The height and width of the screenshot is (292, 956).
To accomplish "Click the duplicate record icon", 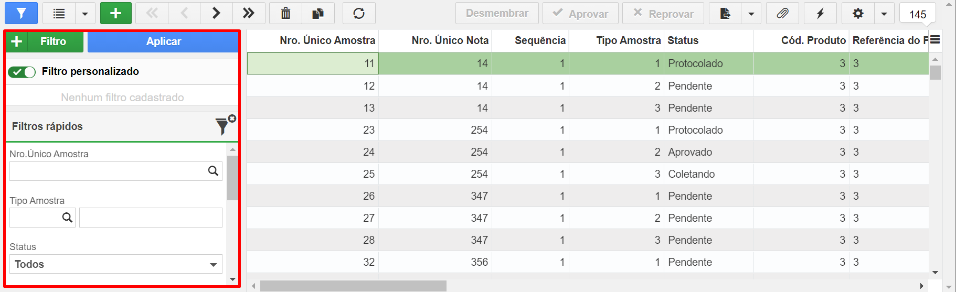I will [318, 13].
